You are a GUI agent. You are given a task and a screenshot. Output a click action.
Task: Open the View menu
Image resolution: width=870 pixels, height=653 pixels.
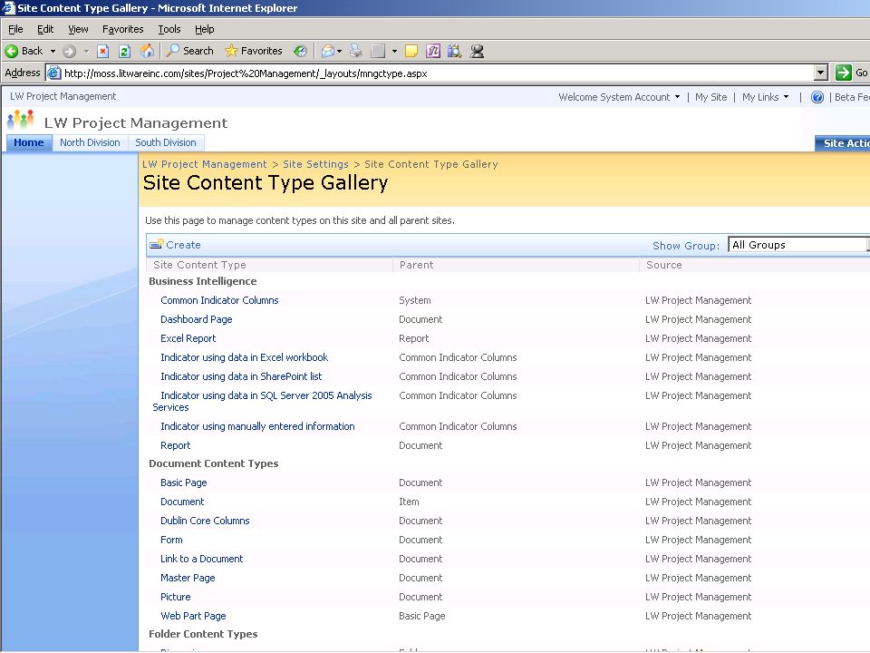tap(78, 29)
